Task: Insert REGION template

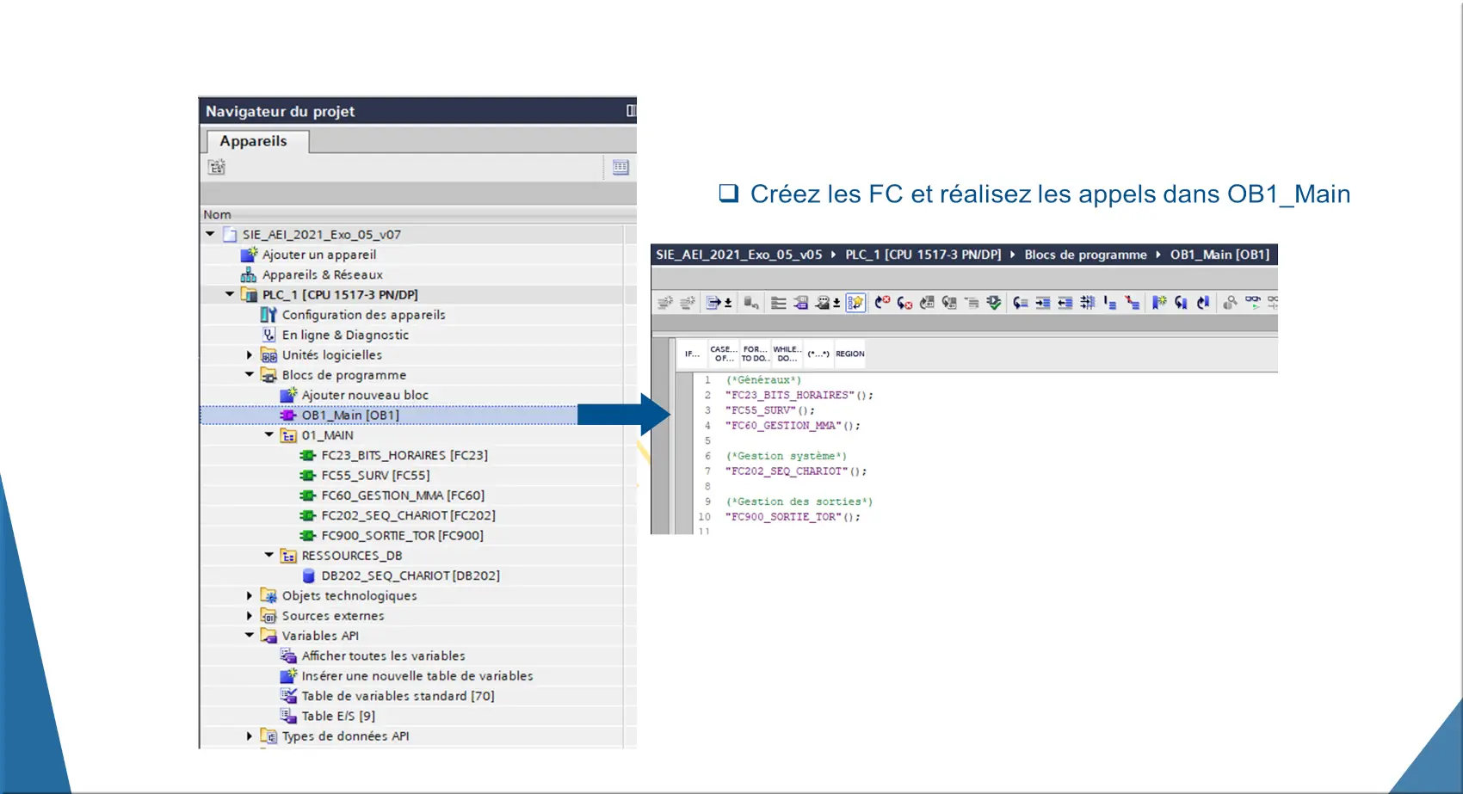Action: pyautogui.click(x=849, y=354)
